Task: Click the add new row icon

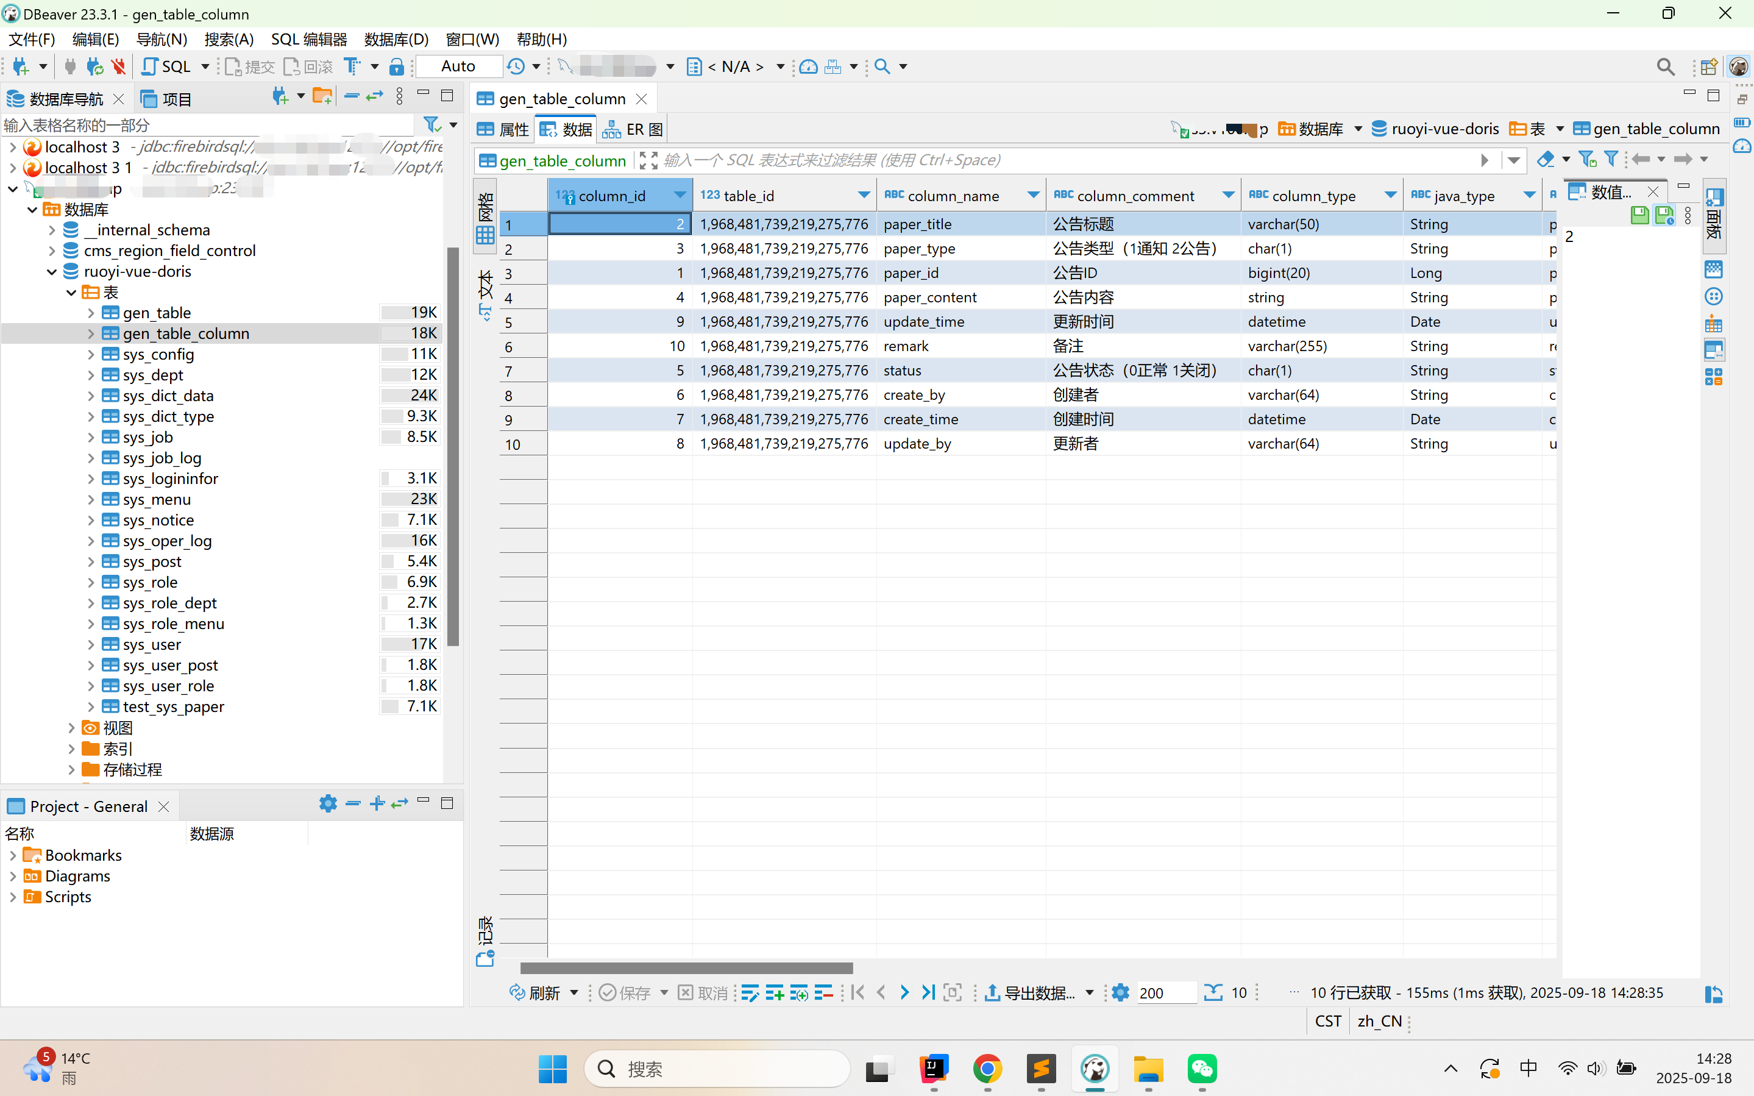Action: (775, 992)
